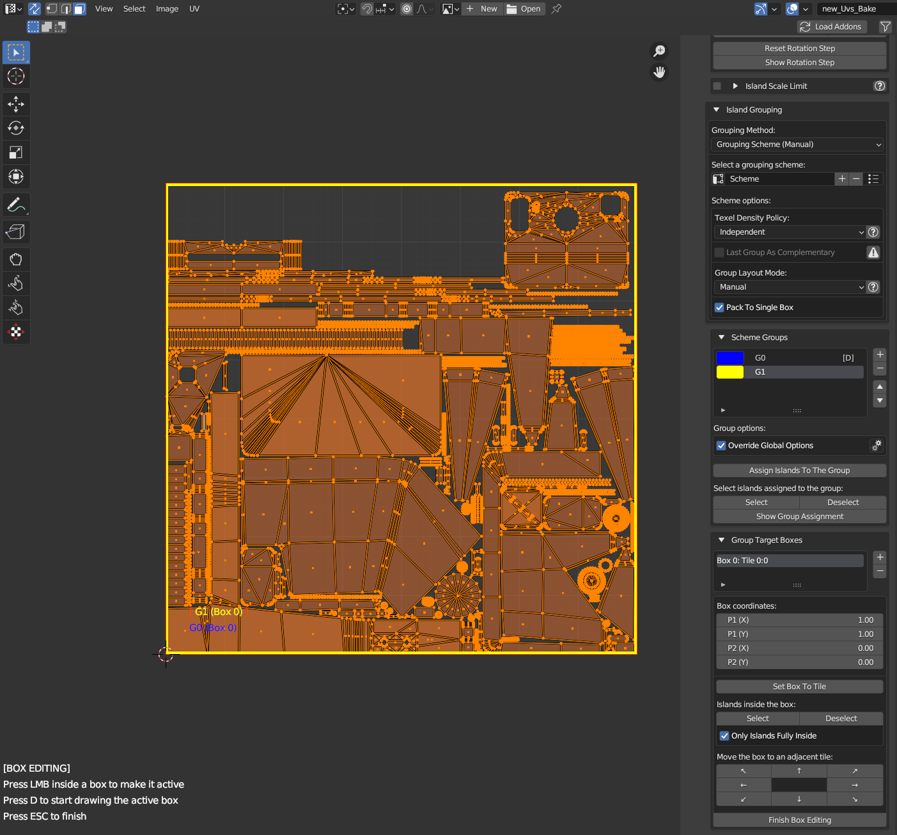The width and height of the screenshot is (897, 835).
Task: Open the Image menu
Action: (x=167, y=9)
